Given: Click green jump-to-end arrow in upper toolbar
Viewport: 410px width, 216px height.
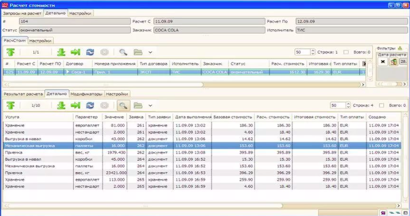Looking at the screenshot, I should [x=76, y=52].
